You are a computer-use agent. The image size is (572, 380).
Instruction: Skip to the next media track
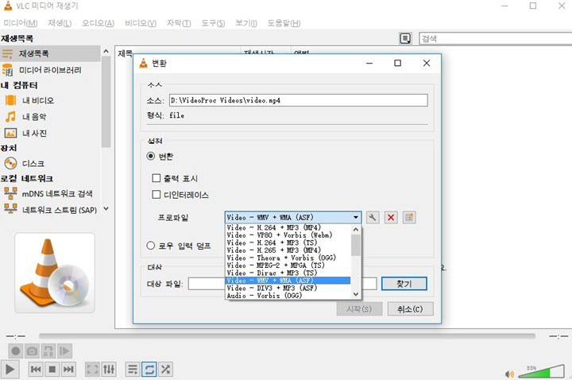tap(68, 370)
